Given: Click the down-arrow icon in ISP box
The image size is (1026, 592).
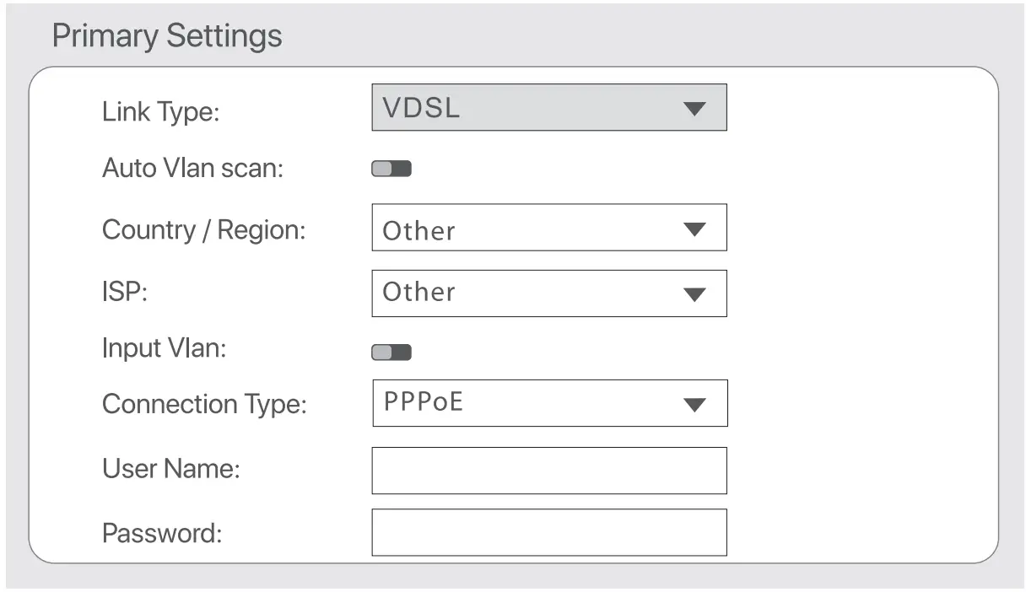Looking at the screenshot, I should coord(694,294).
